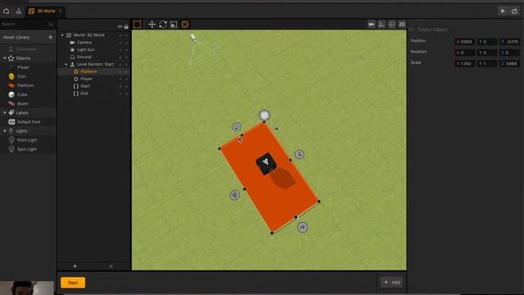This screenshot has width=524, height=295.
Task: Add a new asset to Asset Library
Action: click(x=50, y=37)
